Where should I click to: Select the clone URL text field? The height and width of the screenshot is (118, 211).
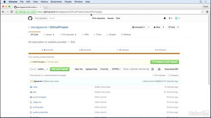136,69
